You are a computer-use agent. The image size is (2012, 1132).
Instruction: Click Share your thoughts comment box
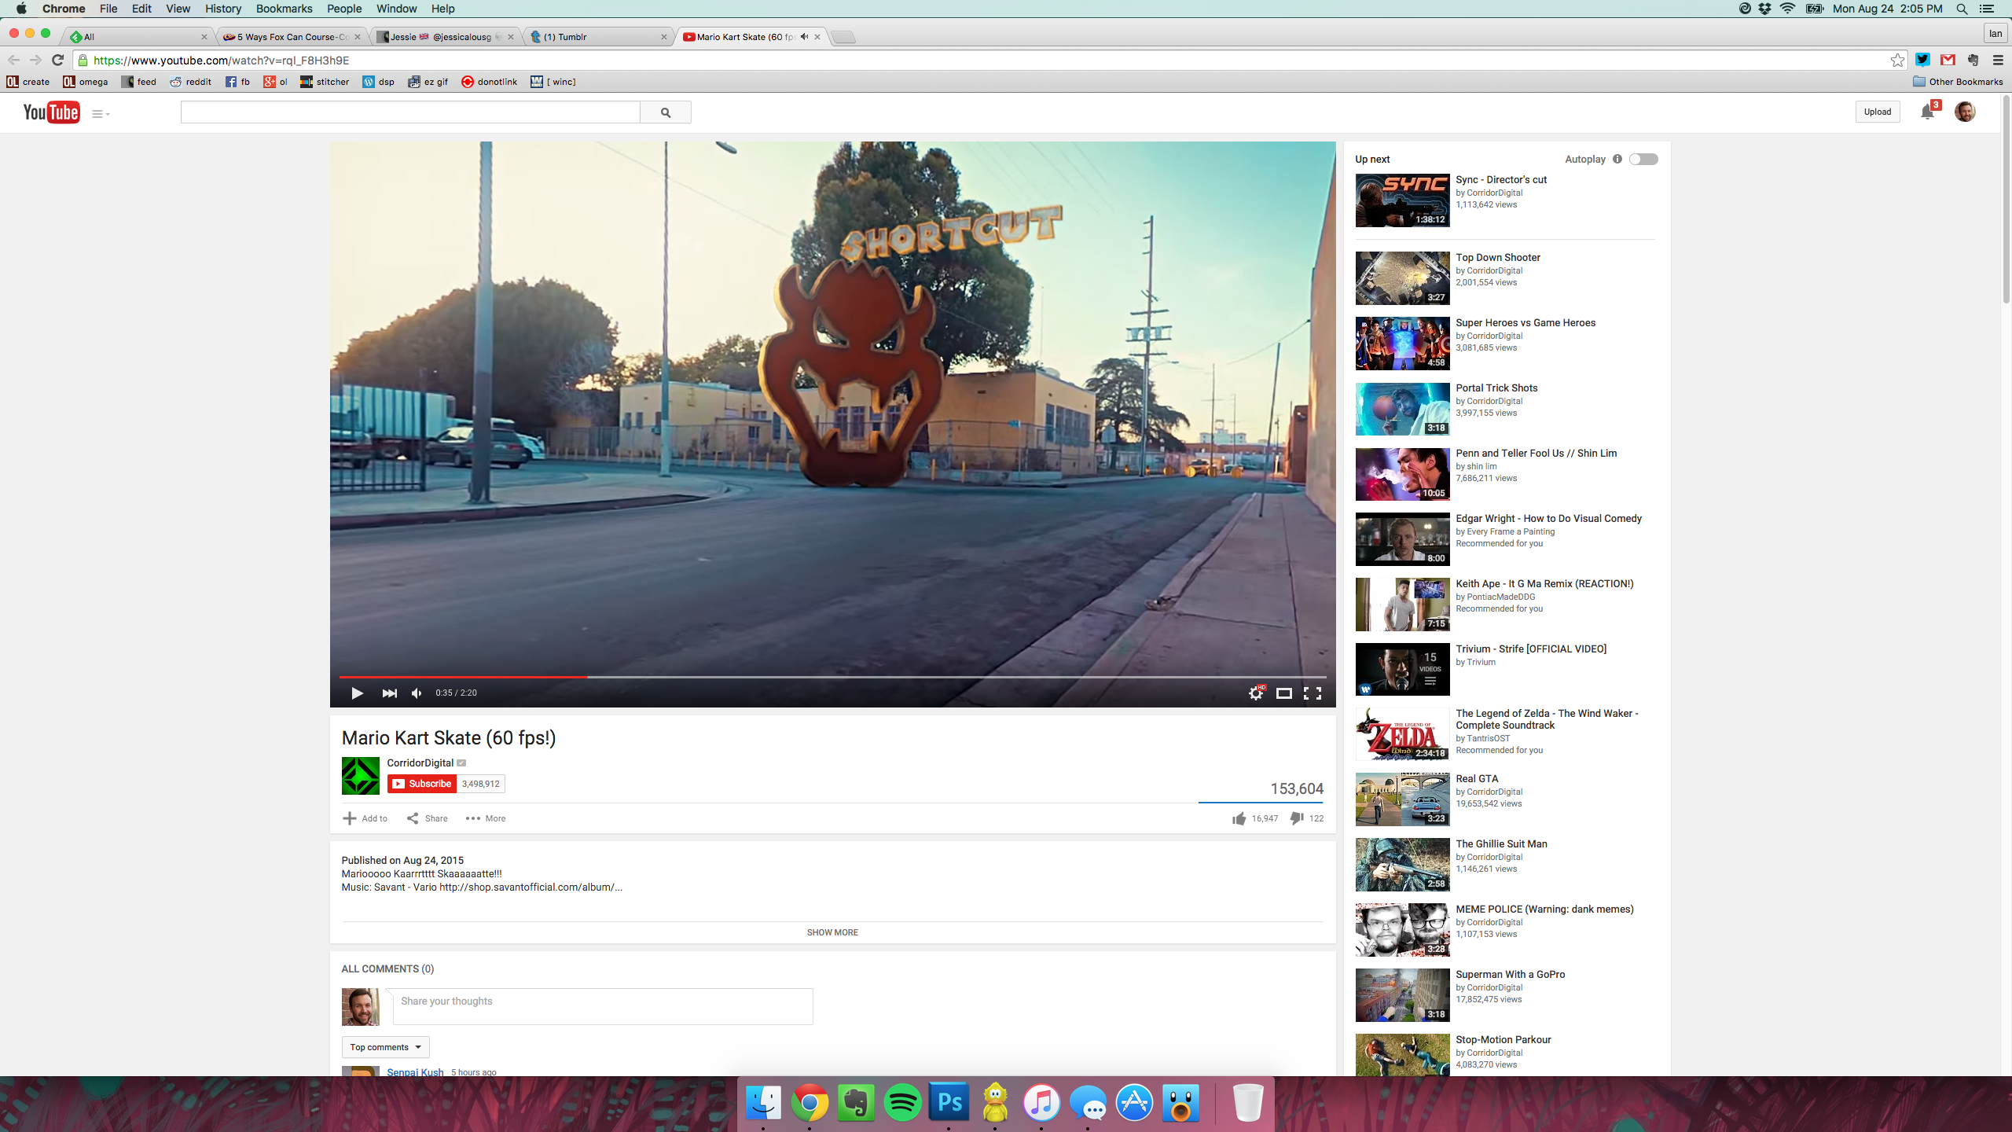pos(603,1006)
